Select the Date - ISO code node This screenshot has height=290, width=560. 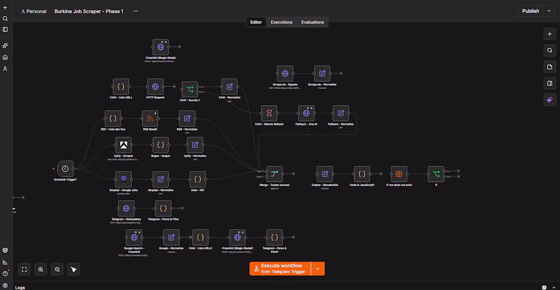[x=198, y=179]
